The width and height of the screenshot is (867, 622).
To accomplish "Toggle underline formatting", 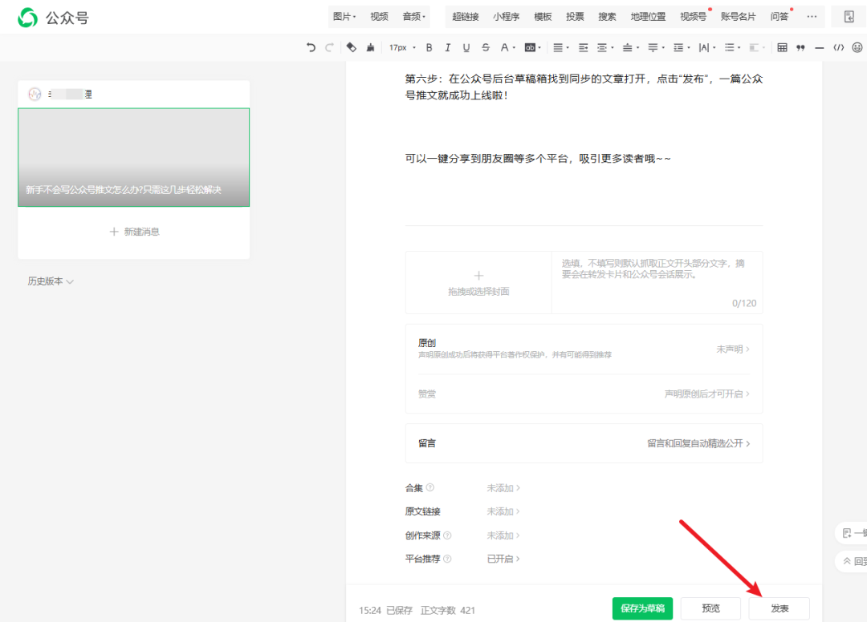I will tap(466, 48).
